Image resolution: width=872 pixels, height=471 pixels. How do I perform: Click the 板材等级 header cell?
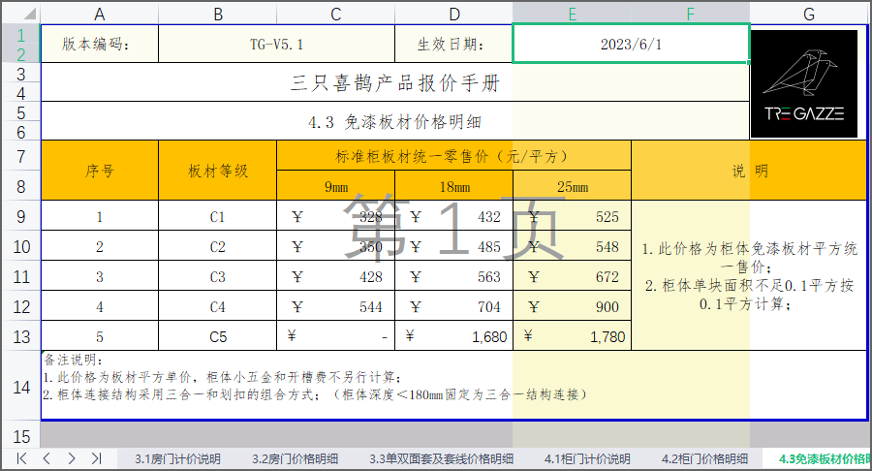(x=217, y=171)
